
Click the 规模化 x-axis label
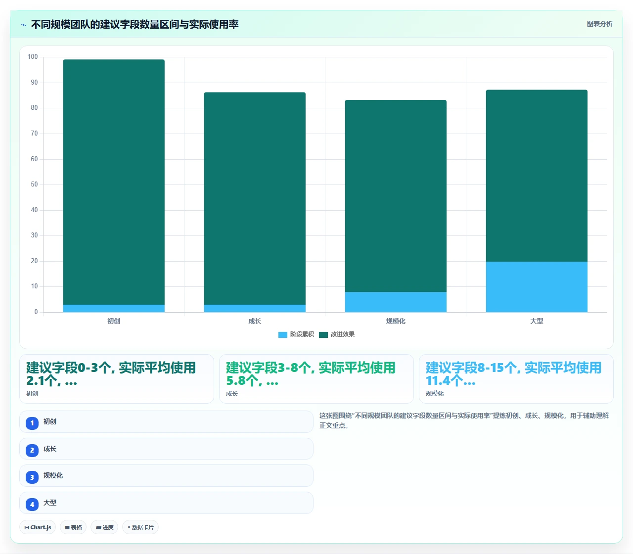(x=396, y=321)
